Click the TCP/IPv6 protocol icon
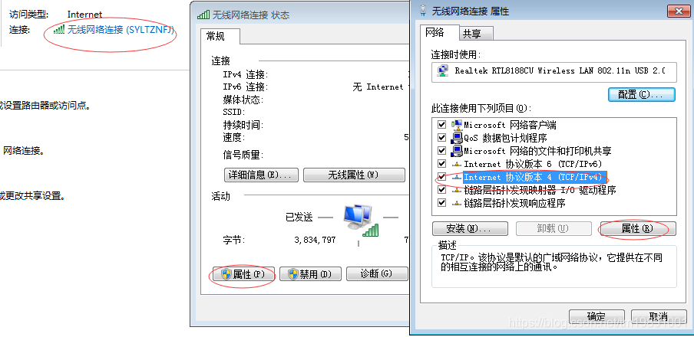The image size is (694, 337). coord(456,165)
